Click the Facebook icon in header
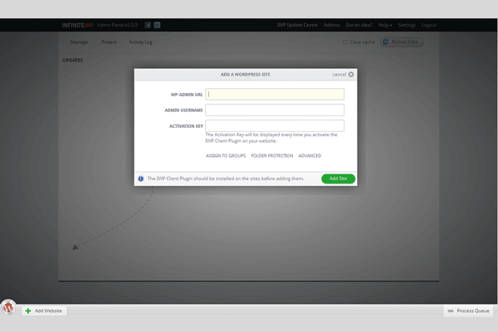This screenshot has width=498, height=332. point(146,25)
